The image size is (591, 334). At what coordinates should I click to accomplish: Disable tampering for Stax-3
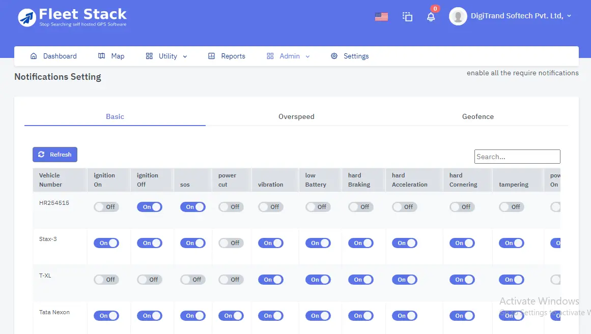(x=512, y=243)
